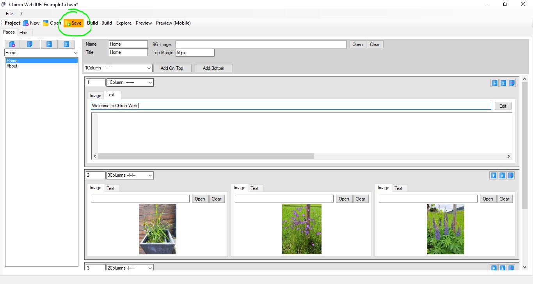The height and width of the screenshot is (284, 533).
Task: Click the Save project toolbar button
Action: point(73,23)
